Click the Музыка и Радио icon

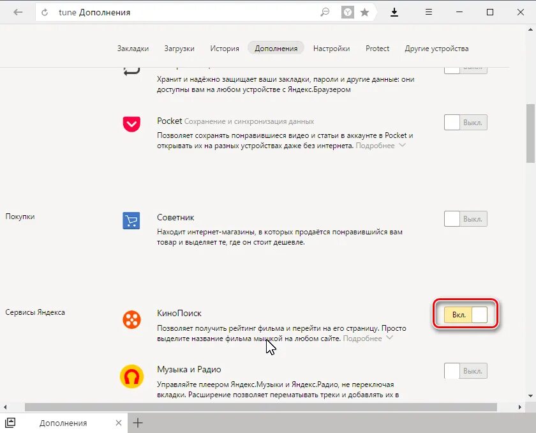pos(131,376)
